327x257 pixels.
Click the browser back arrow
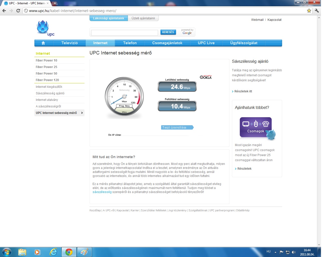(x=4, y=11)
